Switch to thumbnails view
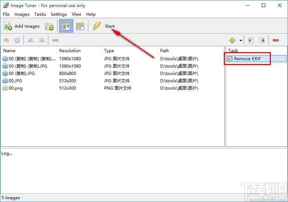 tap(80, 26)
